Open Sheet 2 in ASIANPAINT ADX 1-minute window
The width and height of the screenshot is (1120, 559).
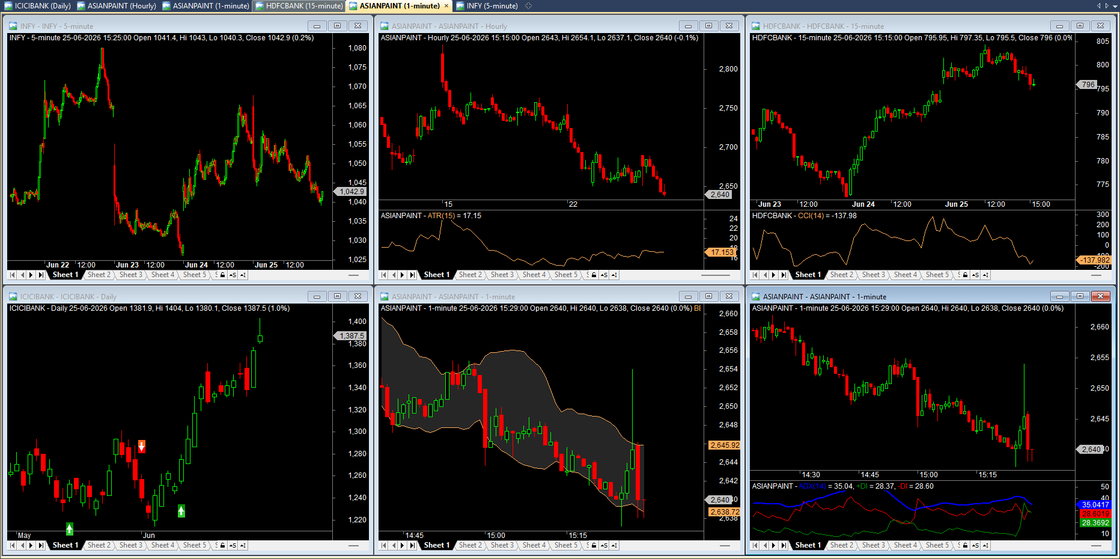click(842, 545)
